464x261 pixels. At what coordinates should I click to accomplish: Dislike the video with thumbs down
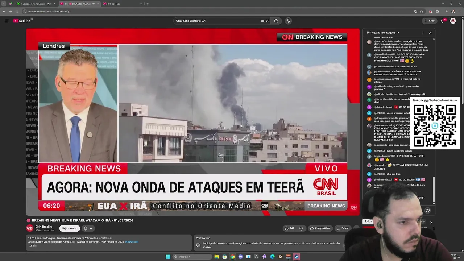click(x=301, y=228)
